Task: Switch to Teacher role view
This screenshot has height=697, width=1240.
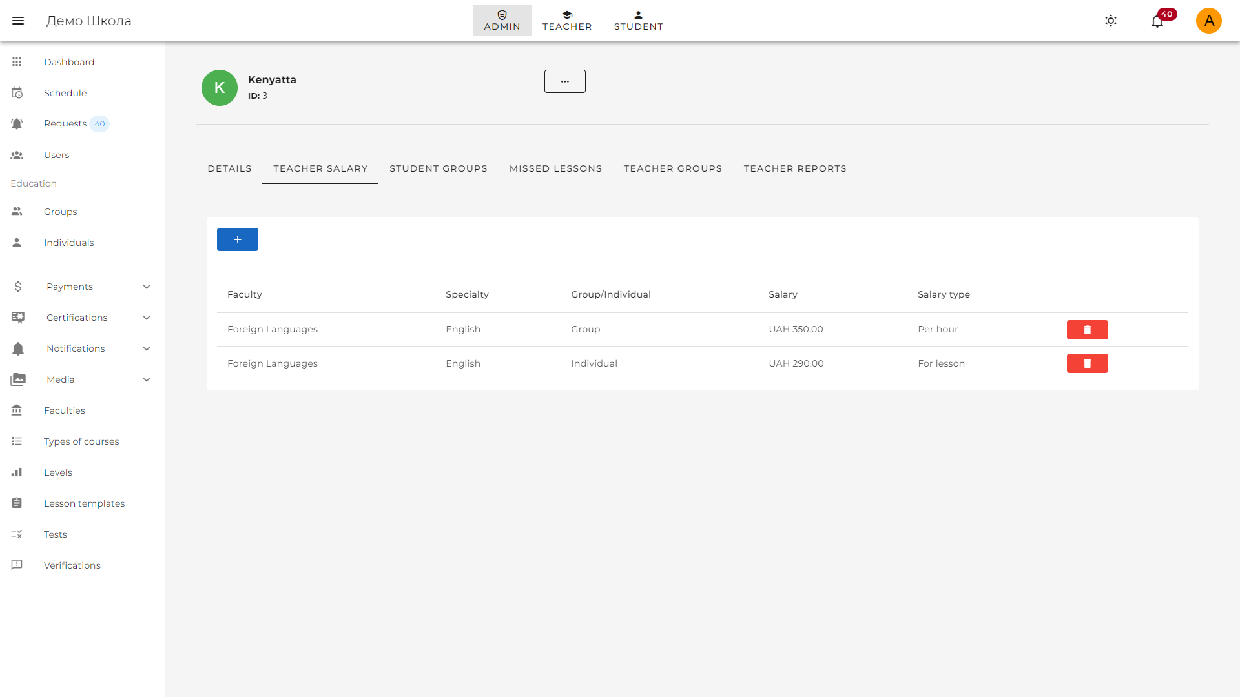Action: (x=567, y=21)
